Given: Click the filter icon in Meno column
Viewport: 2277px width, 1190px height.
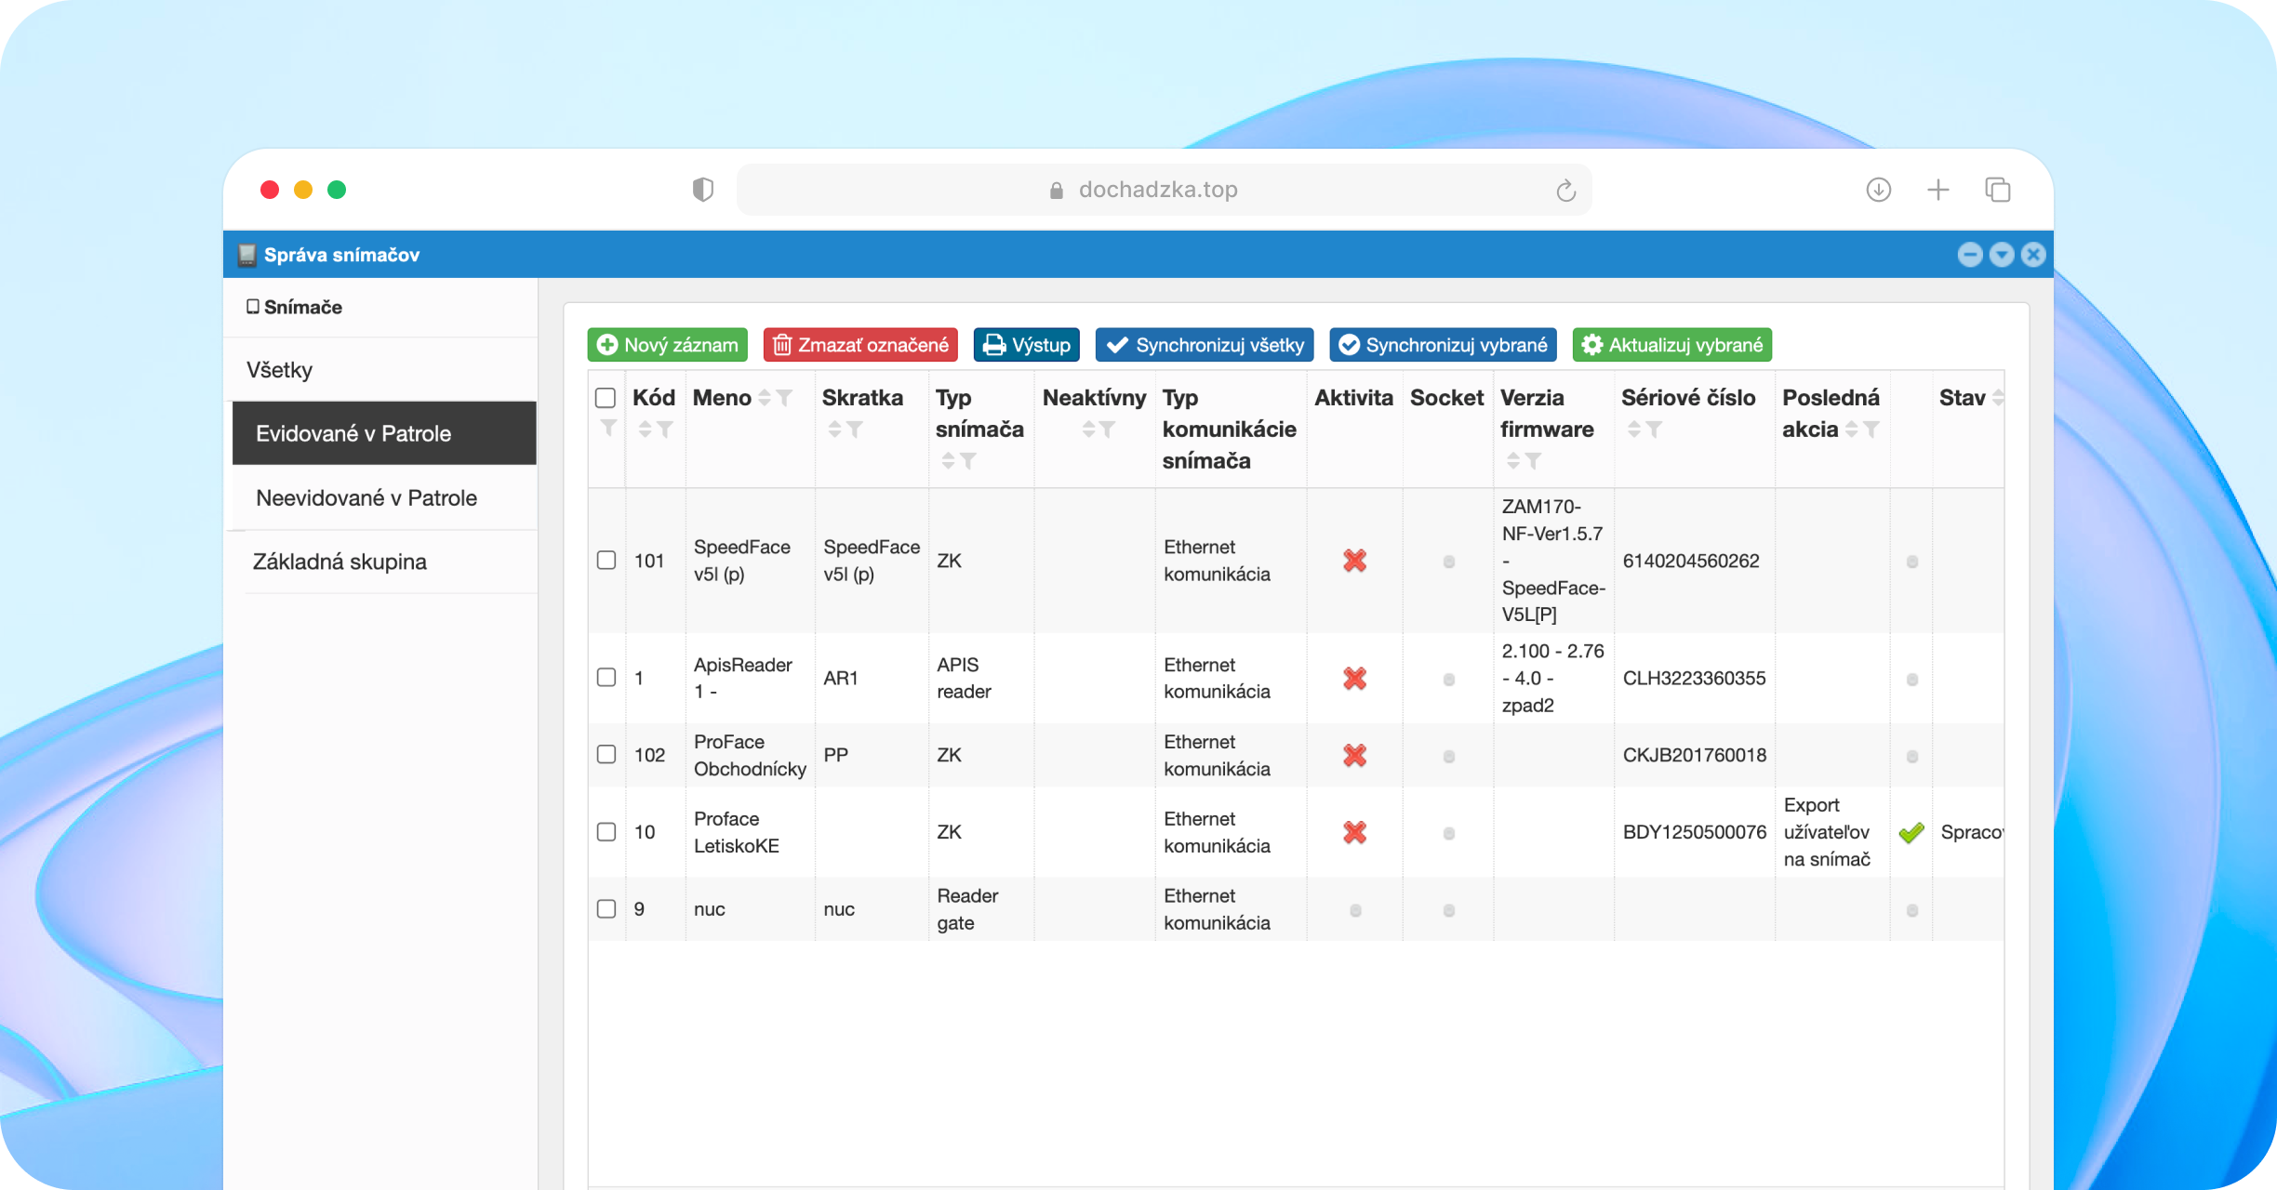Looking at the screenshot, I should tap(784, 398).
